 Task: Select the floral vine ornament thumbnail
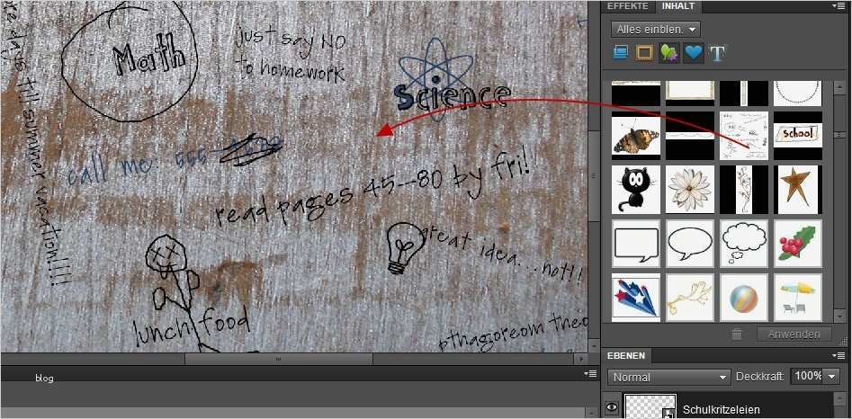744,190
